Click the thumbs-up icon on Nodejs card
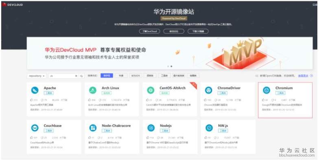The height and width of the screenshot is (161, 319). pos(148,137)
